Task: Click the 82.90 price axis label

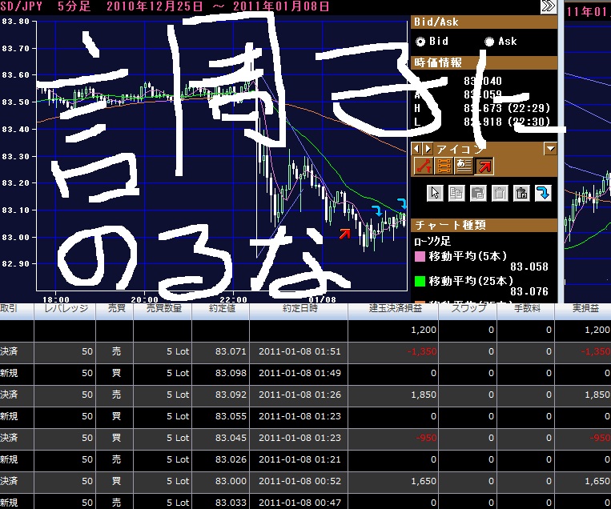Action: coord(15,264)
